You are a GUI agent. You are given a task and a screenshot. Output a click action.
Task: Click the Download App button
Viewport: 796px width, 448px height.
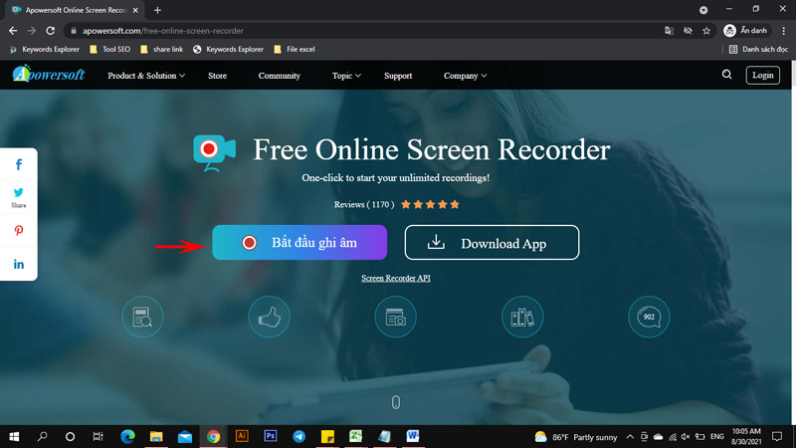click(x=491, y=243)
